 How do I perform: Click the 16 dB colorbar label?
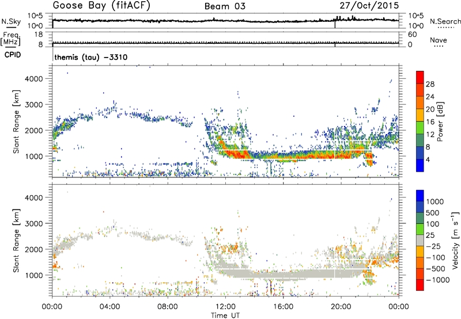point(430,122)
